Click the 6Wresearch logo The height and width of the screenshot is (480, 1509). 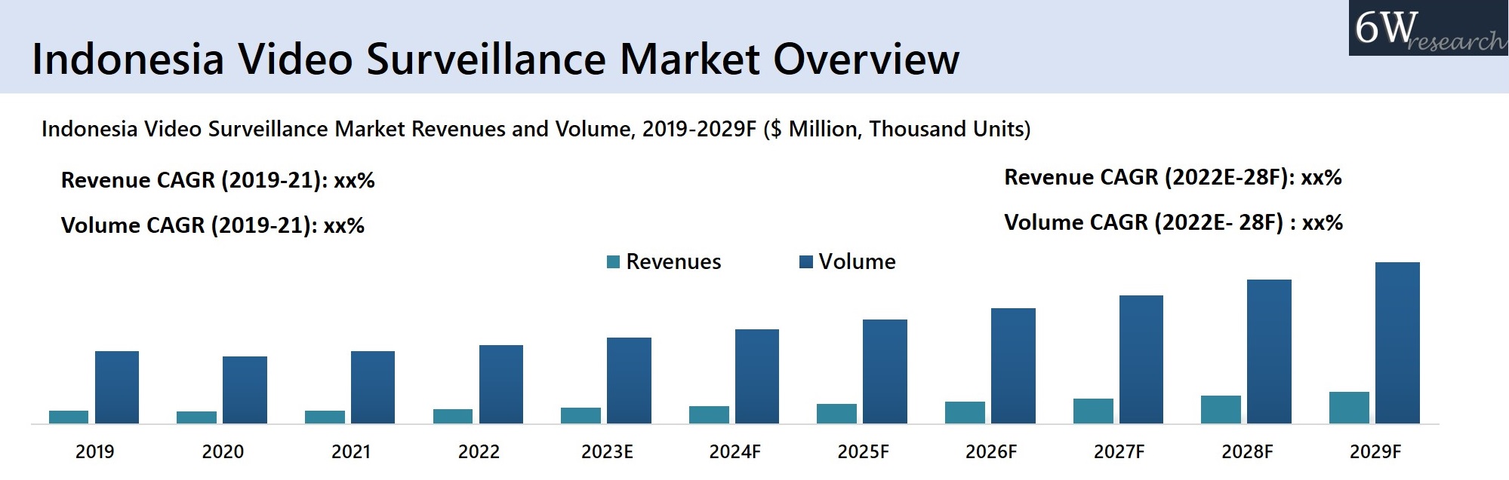click(1428, 29)
